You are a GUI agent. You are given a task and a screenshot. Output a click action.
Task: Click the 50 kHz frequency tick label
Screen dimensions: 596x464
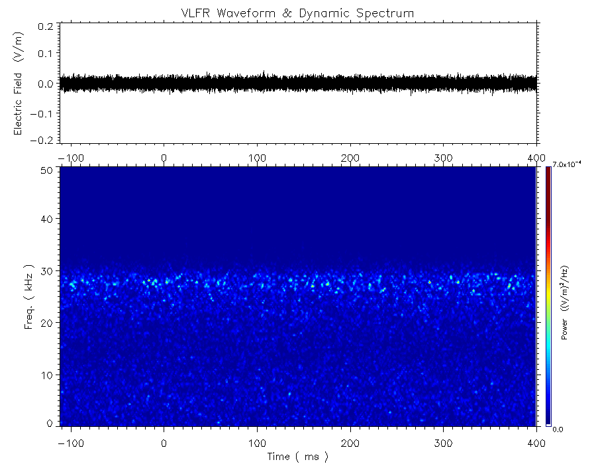47,170
